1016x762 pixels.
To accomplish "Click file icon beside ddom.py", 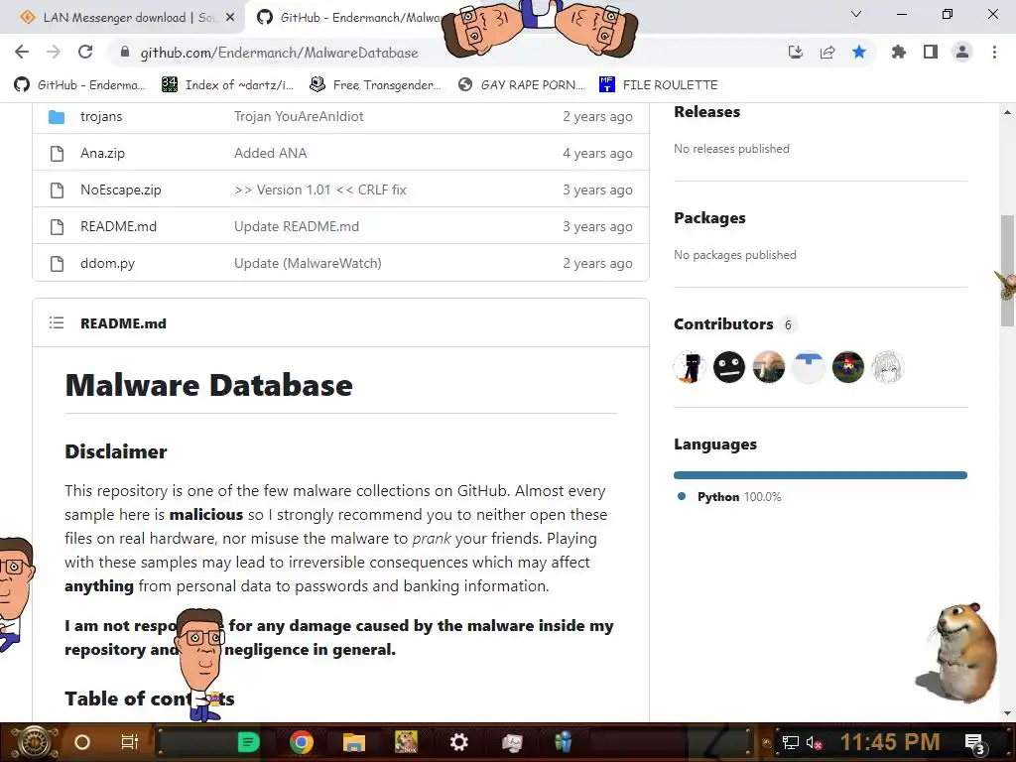I will 57,264.
